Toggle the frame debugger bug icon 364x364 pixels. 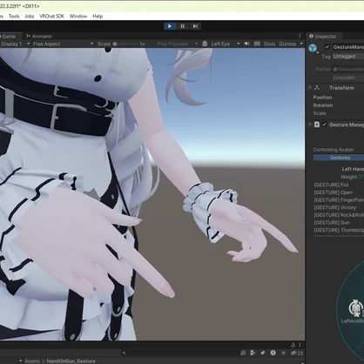(205, 44)
